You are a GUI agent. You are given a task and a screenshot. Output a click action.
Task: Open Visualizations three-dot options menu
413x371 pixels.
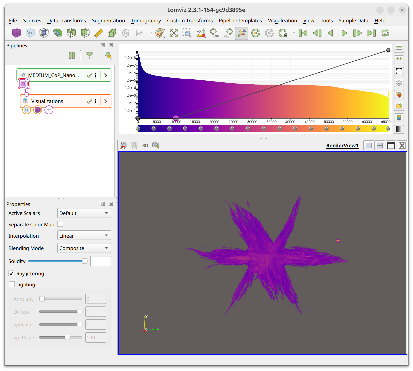click(96, 101)
